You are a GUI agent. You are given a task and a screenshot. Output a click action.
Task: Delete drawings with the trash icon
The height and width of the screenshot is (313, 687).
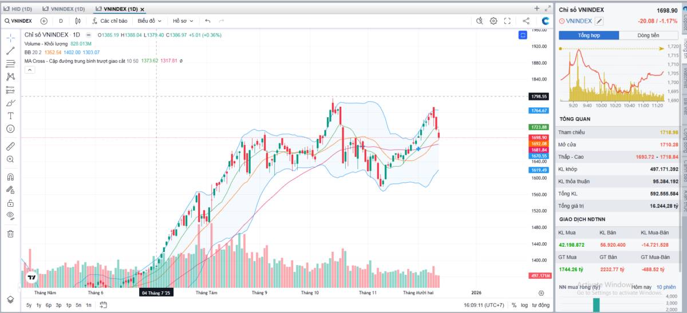pyautogui.click(x=10, y=234)
